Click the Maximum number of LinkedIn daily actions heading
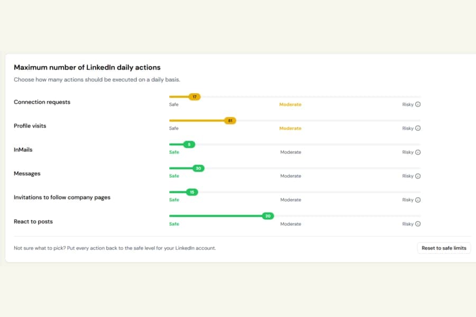The height and width of the screenshot is (317, 476). coord(87,67)
